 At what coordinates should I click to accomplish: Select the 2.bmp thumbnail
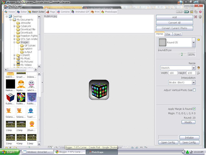pyautogui.click(x=21, y=124)
